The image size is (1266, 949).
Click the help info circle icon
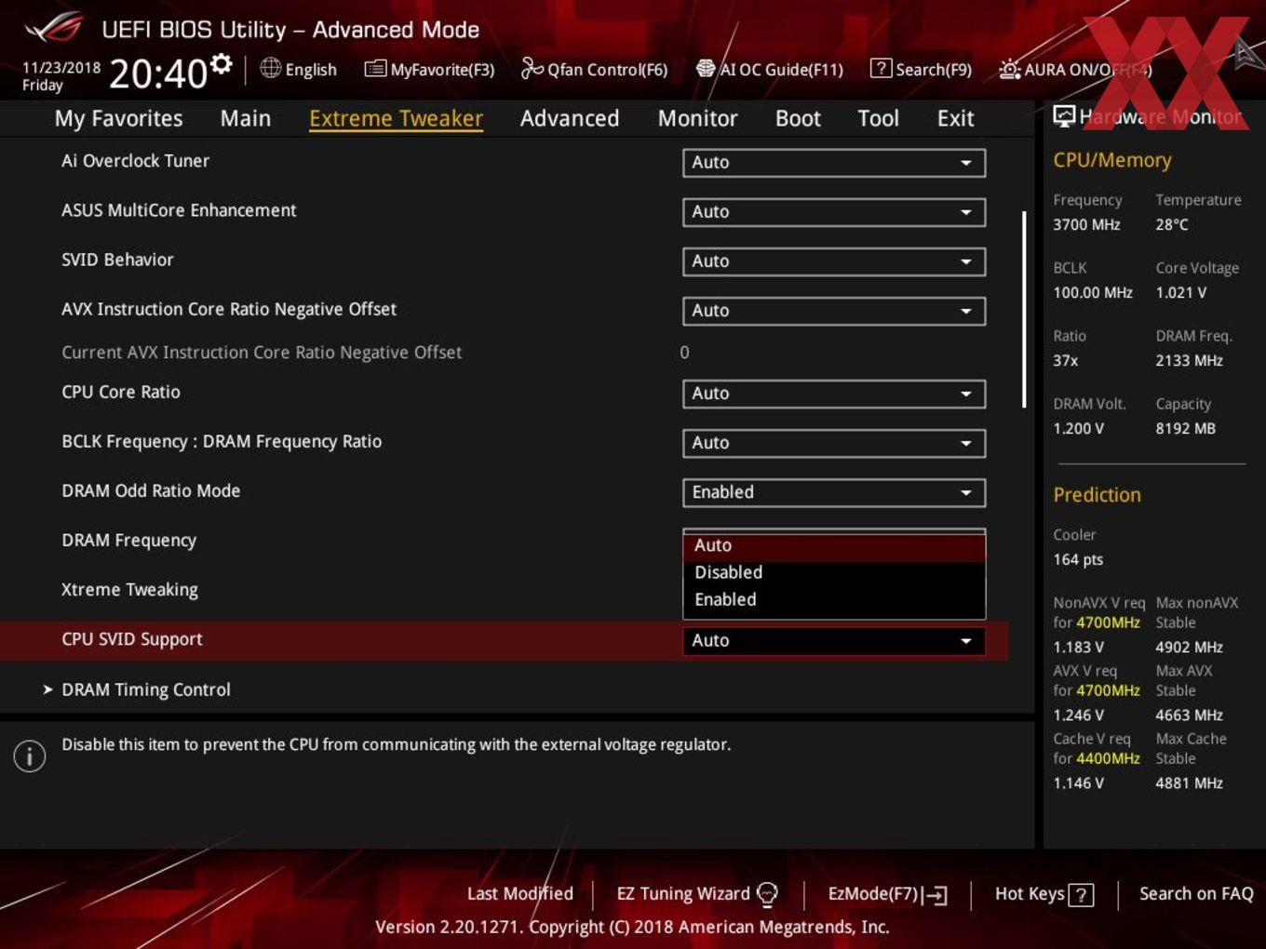(x=30, y=756)
